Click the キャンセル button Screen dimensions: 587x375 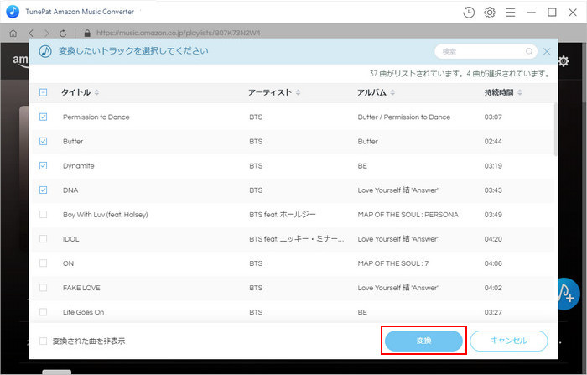pyautogui.click(x=509, y=341)
